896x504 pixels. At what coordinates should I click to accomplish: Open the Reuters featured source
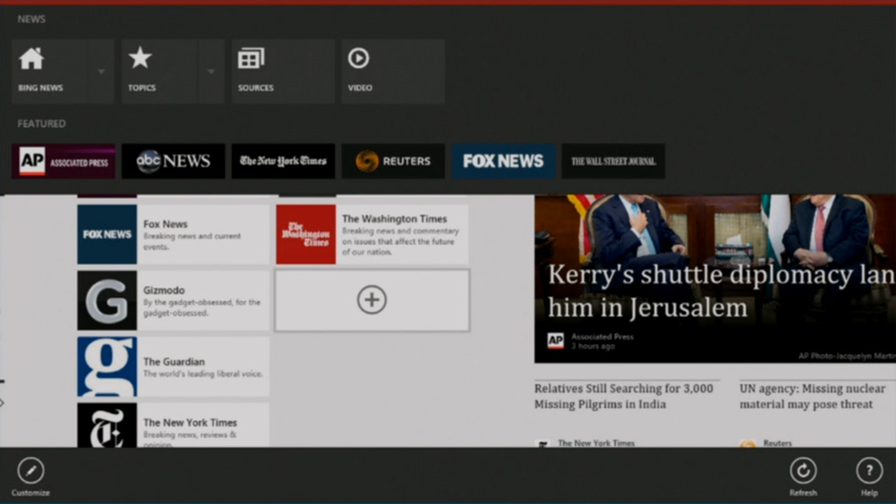point(393,162)
